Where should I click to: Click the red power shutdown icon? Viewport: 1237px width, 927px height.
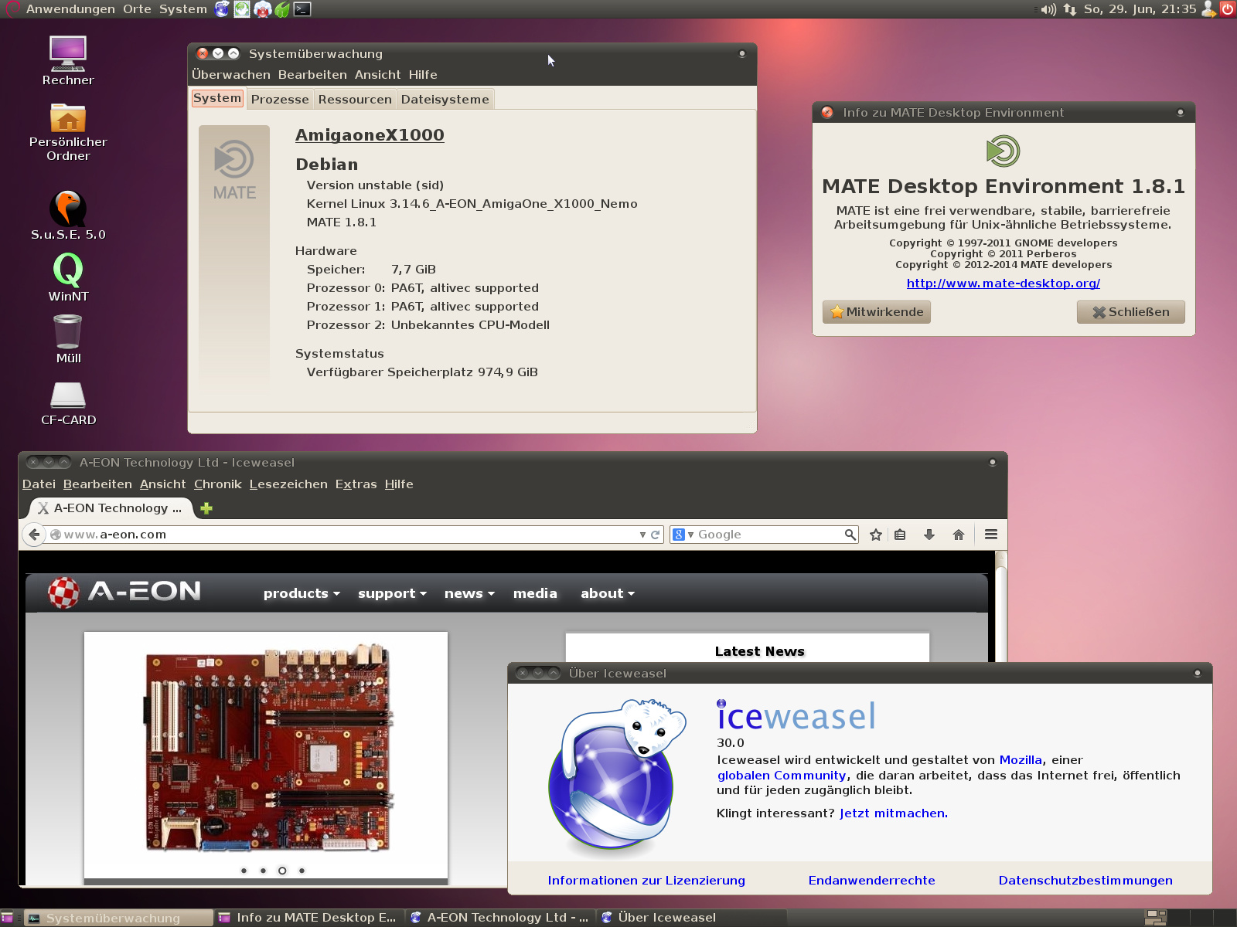click(x=1228, y=9)
